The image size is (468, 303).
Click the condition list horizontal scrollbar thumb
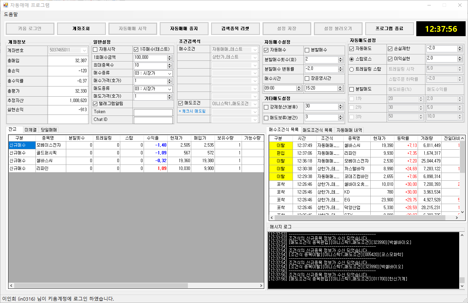(x=360, y=218)
